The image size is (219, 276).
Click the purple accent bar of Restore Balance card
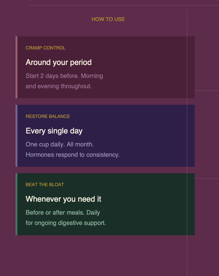click(x=16, y=136)
